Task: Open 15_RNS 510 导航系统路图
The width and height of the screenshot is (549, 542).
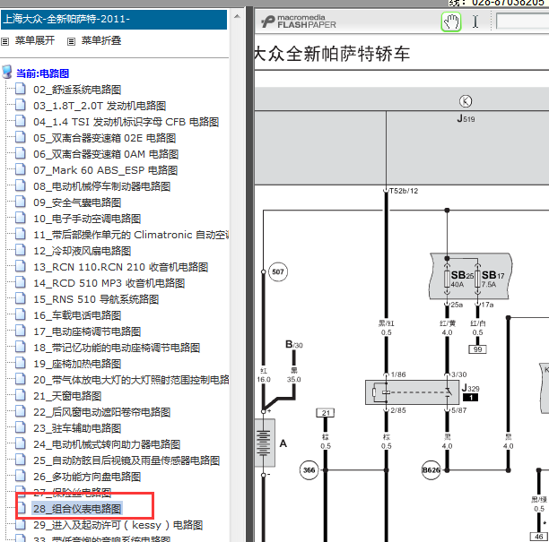Action: tap(96, 299)
